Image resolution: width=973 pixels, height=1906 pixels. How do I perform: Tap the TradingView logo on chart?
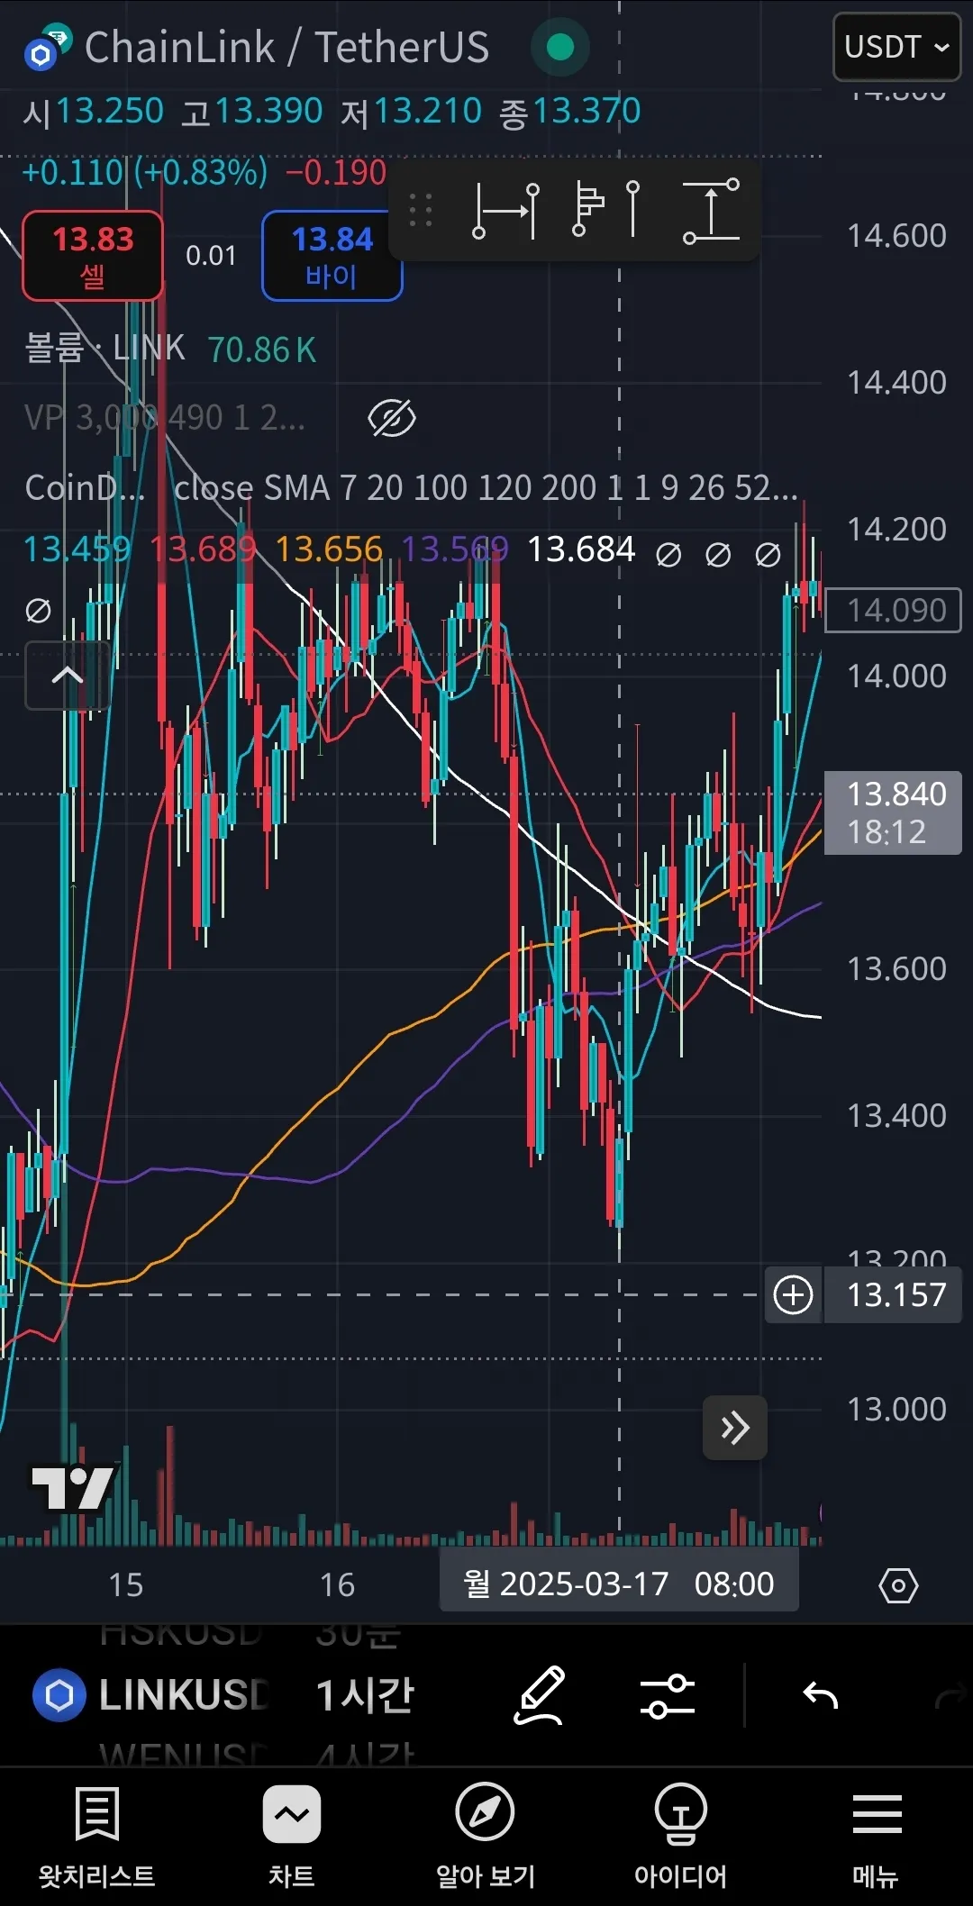[x=72, y=1488]
